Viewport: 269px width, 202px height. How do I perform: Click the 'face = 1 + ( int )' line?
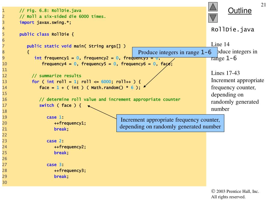tap(90, 88)
